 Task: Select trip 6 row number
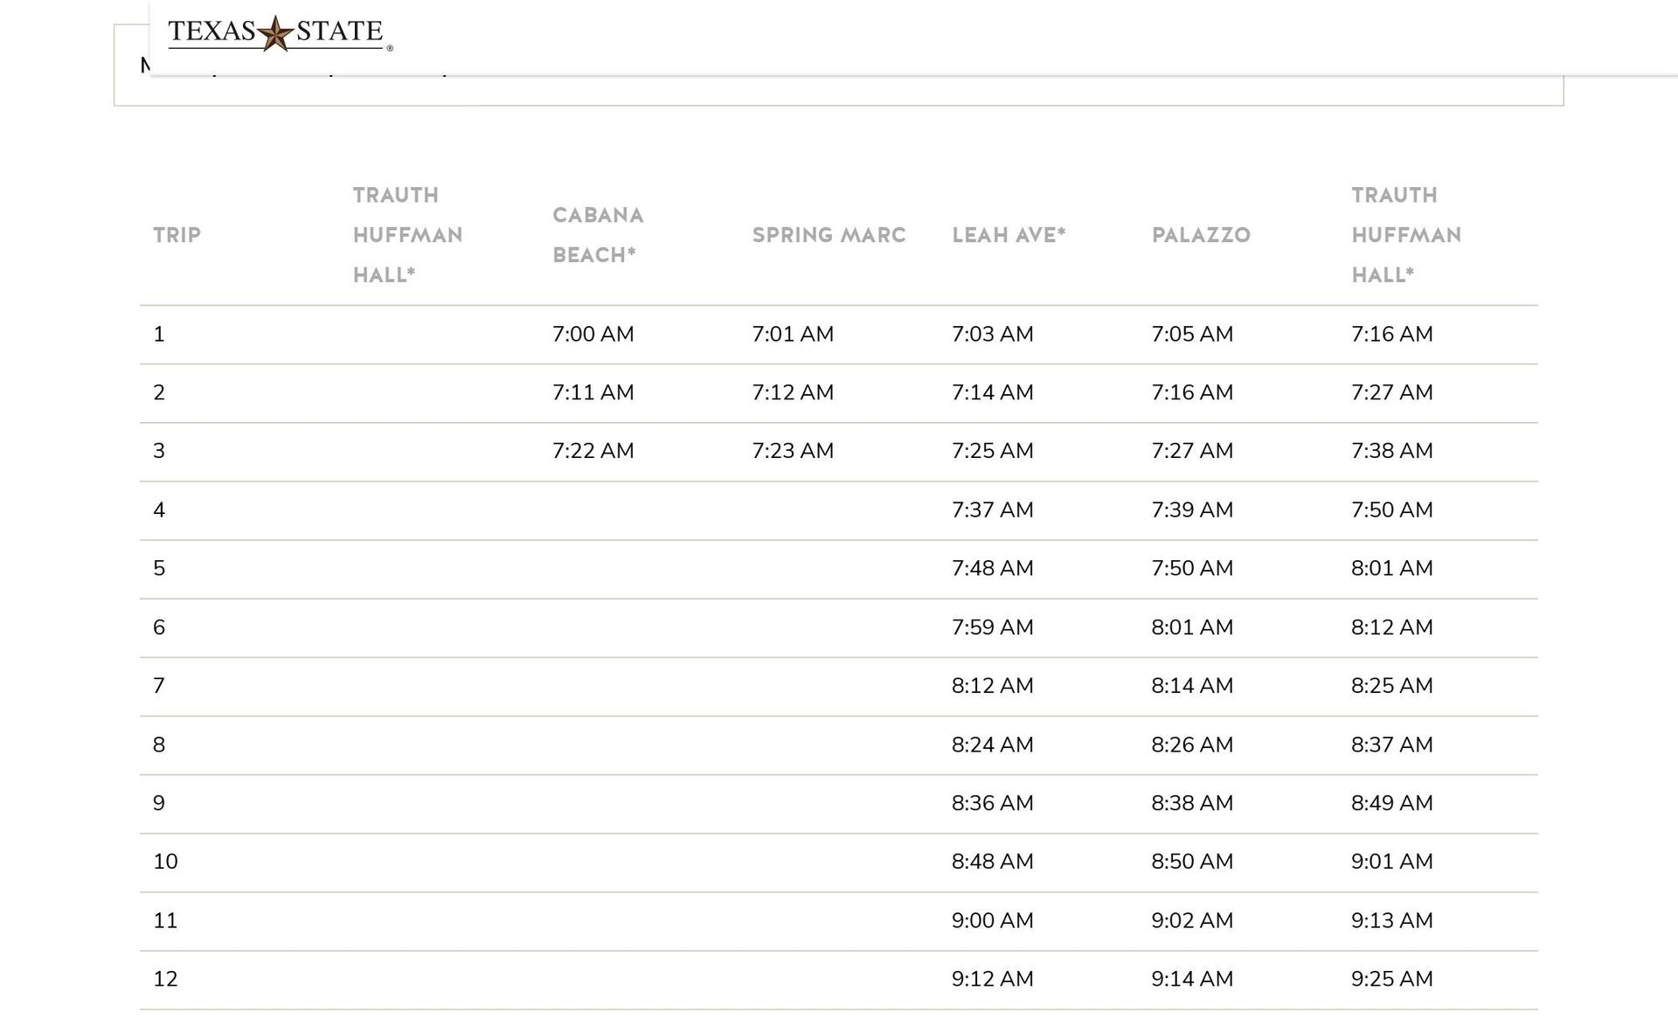point(159,627)
